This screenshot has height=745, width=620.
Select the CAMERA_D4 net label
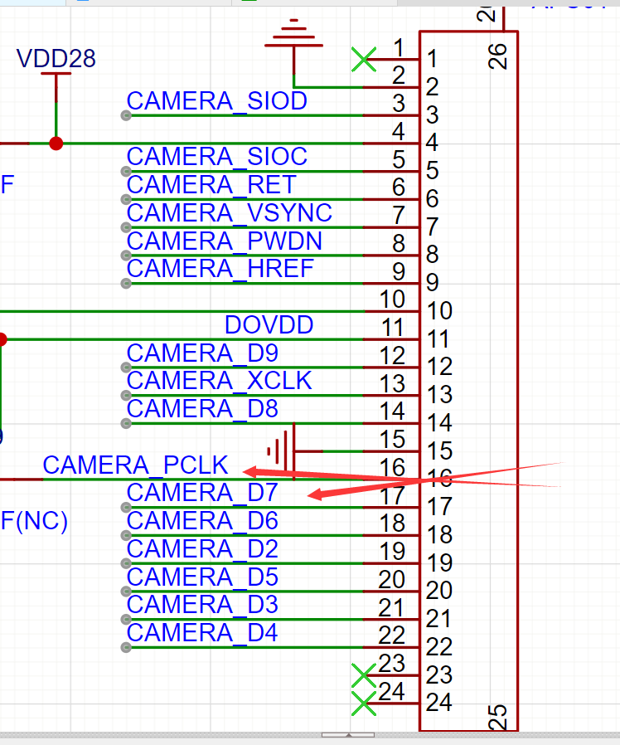coord(201,633)
